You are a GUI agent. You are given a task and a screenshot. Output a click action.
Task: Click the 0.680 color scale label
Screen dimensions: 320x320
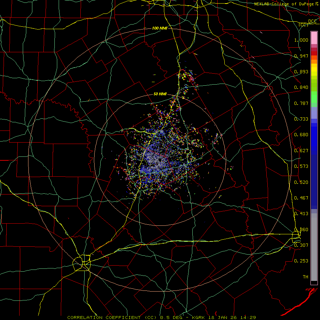tap(301, 135)
